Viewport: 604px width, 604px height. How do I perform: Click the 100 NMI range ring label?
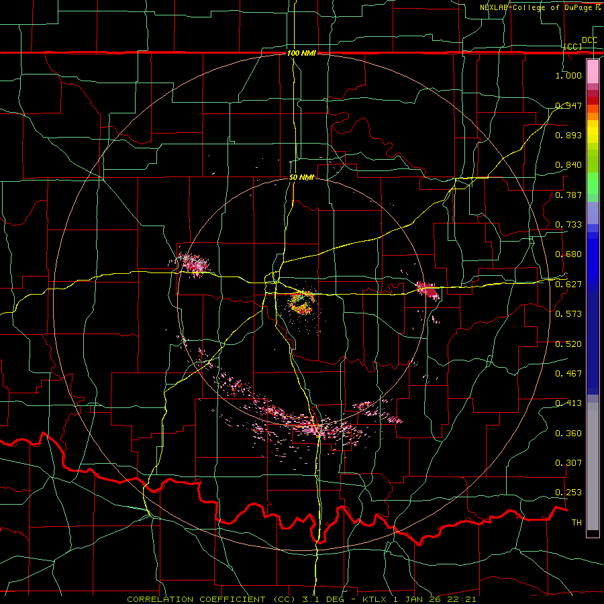coord(301,53)
